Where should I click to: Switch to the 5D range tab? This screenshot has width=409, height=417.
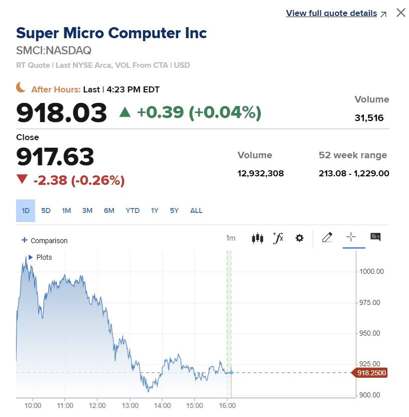(46, 211)
